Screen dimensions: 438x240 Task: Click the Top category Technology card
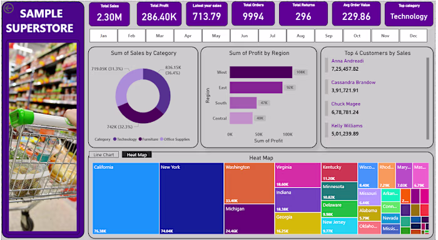(409, 14)
